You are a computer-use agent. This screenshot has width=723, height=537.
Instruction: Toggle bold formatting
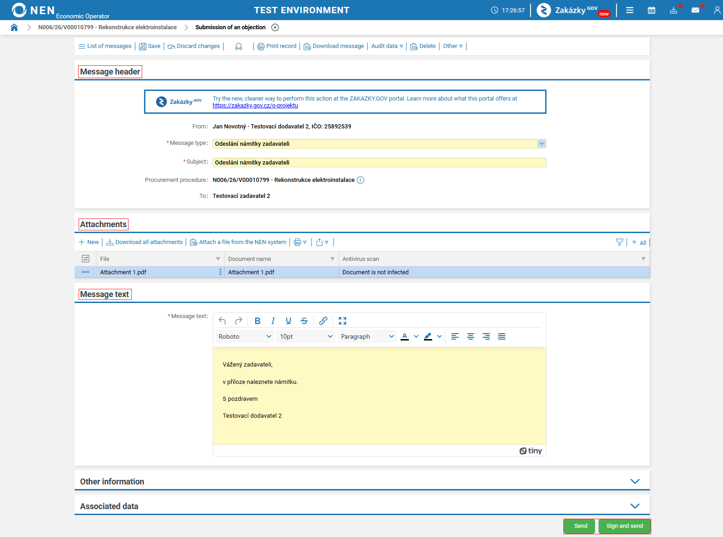[257, 321]
